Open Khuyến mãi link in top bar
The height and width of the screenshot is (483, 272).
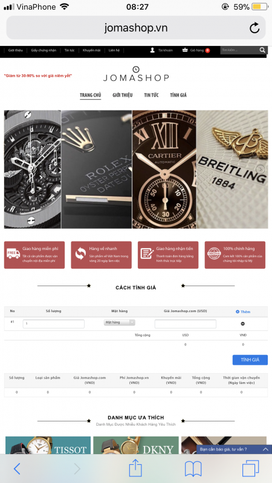91,50
